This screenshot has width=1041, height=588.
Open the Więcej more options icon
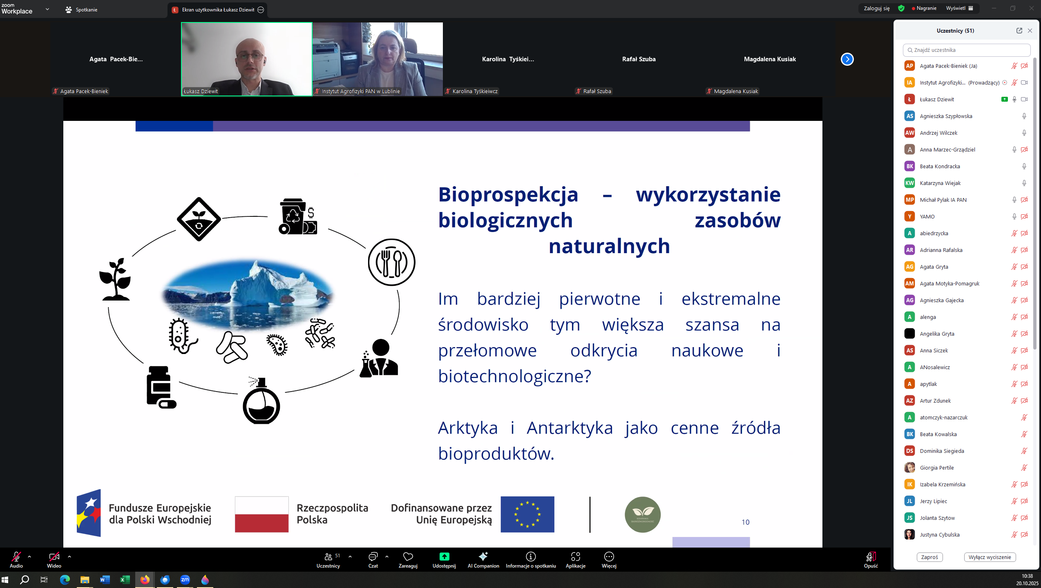[609, 557]
